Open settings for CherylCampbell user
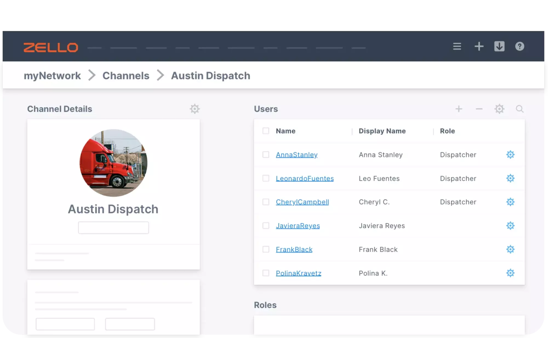The width and height of the screenshot is (548, 338). coord(510,202)
